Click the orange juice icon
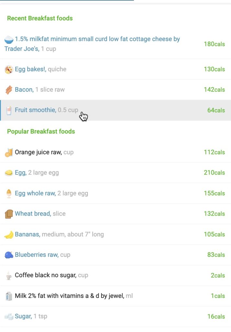This screenshot has height=332, width=231. (9, 152)
